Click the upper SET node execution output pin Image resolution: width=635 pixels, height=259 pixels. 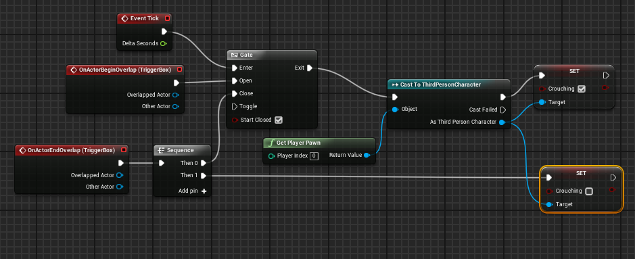tap(606, 76)
